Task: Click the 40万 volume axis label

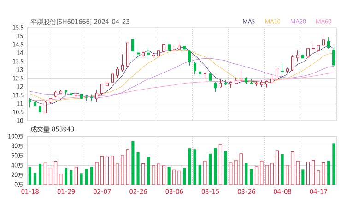Action: coord(17,165)
